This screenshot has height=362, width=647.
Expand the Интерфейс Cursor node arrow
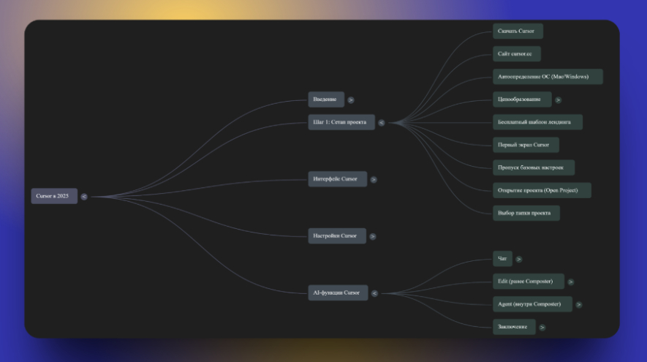(374, 180)
